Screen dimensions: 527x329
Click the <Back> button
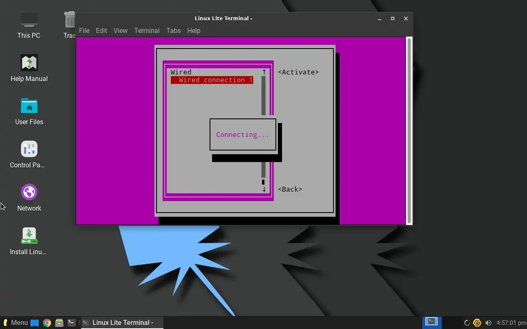point(290,189)
